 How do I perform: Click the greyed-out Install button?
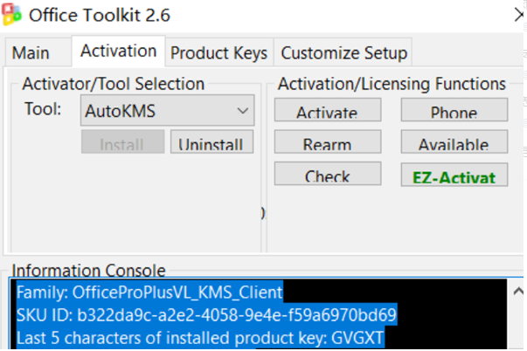(x=122, y=143)
